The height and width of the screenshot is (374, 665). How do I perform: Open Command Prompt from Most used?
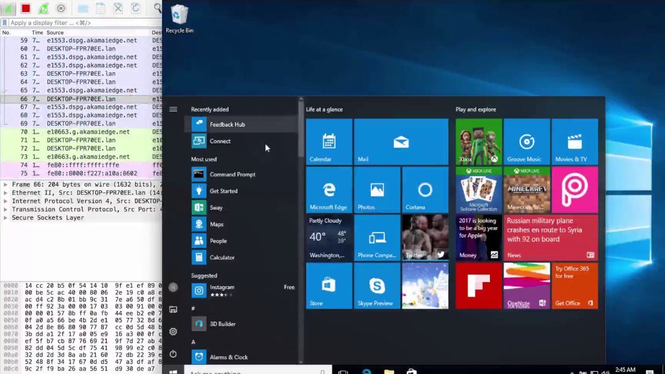[x=241, y=174]
